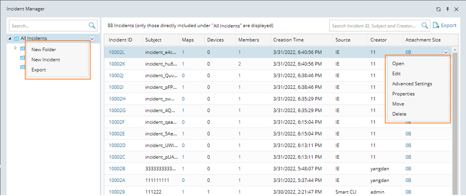Close the Incident Manager window
The height and width of the screenshot is (196, 466).
(456, 9)
